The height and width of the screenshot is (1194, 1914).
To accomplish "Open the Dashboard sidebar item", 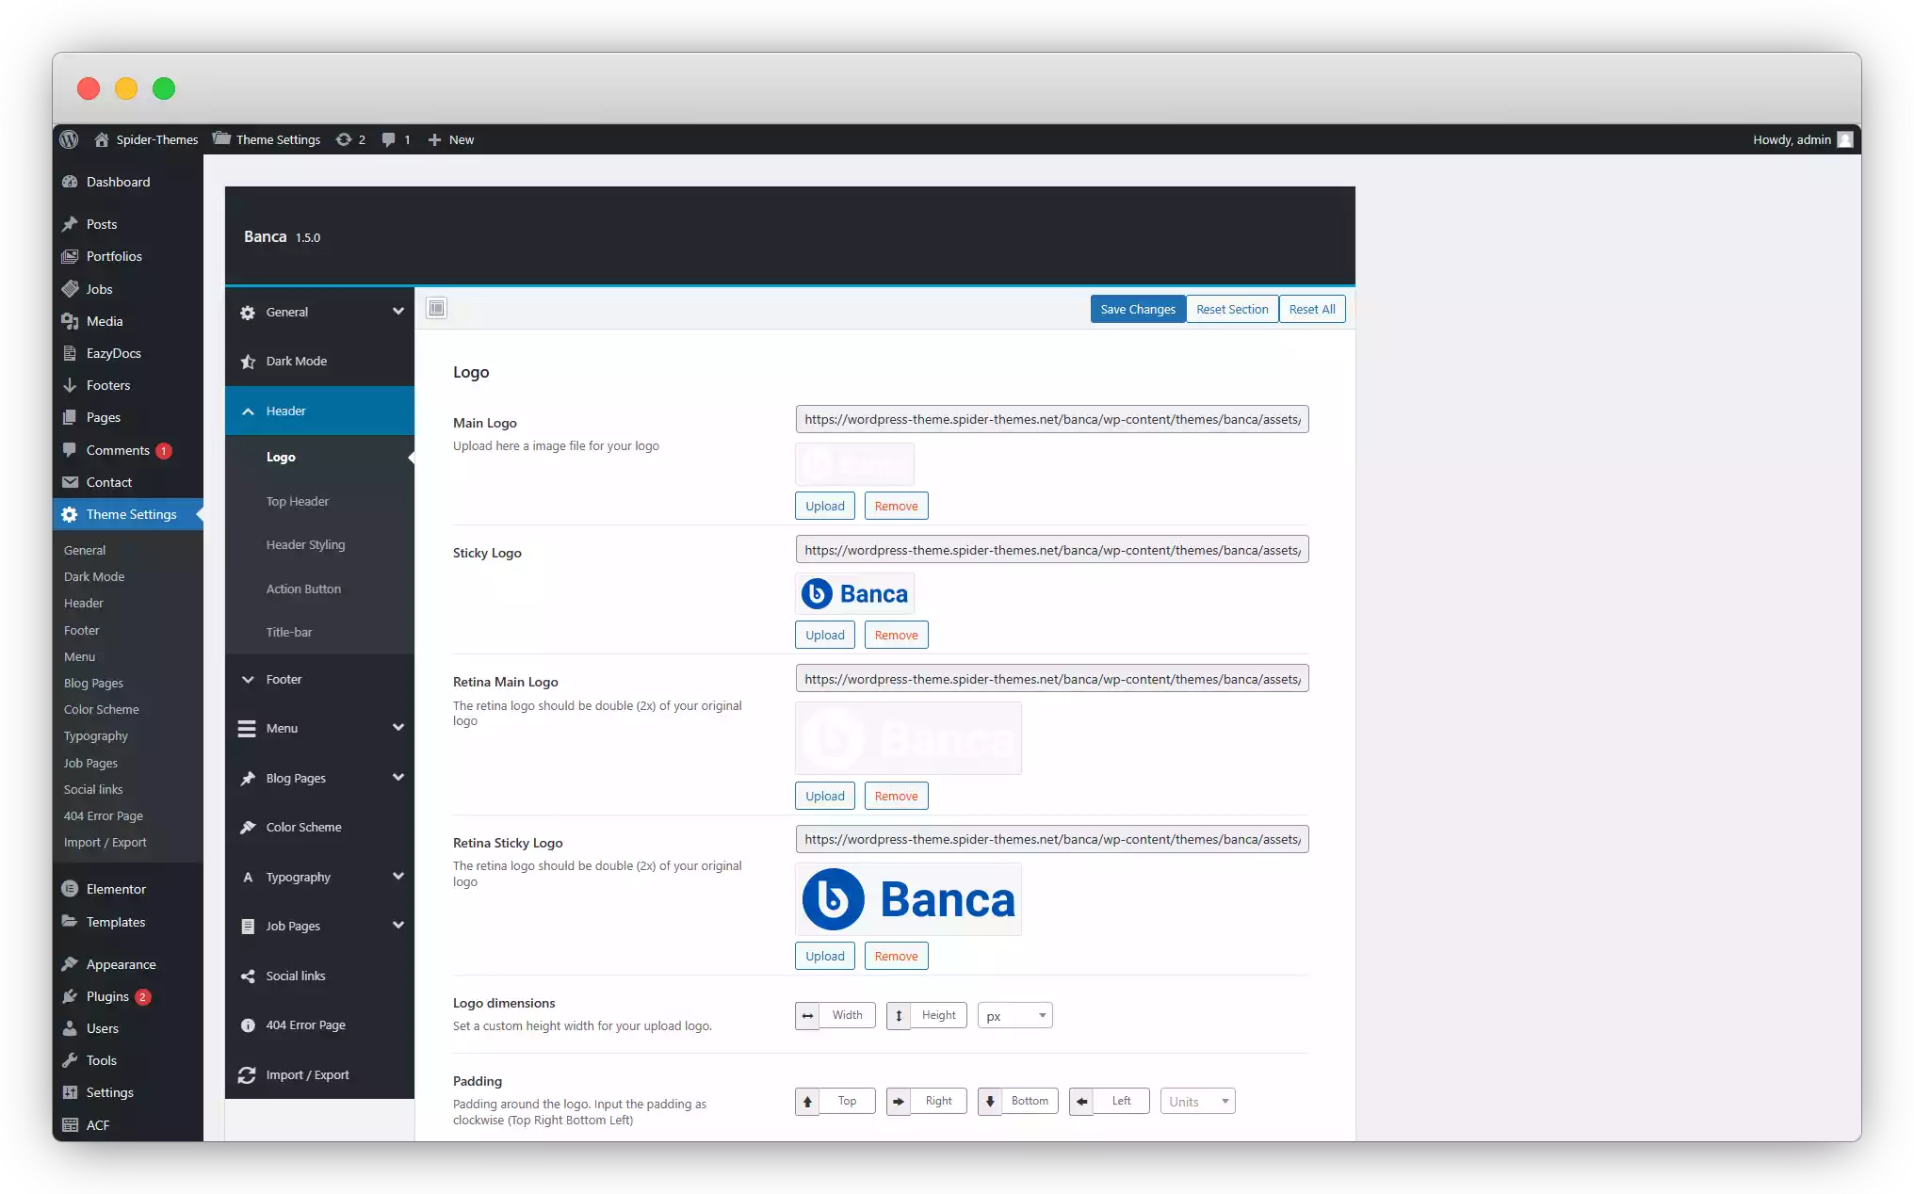I will pyautogui.click(x=127, y=182).
